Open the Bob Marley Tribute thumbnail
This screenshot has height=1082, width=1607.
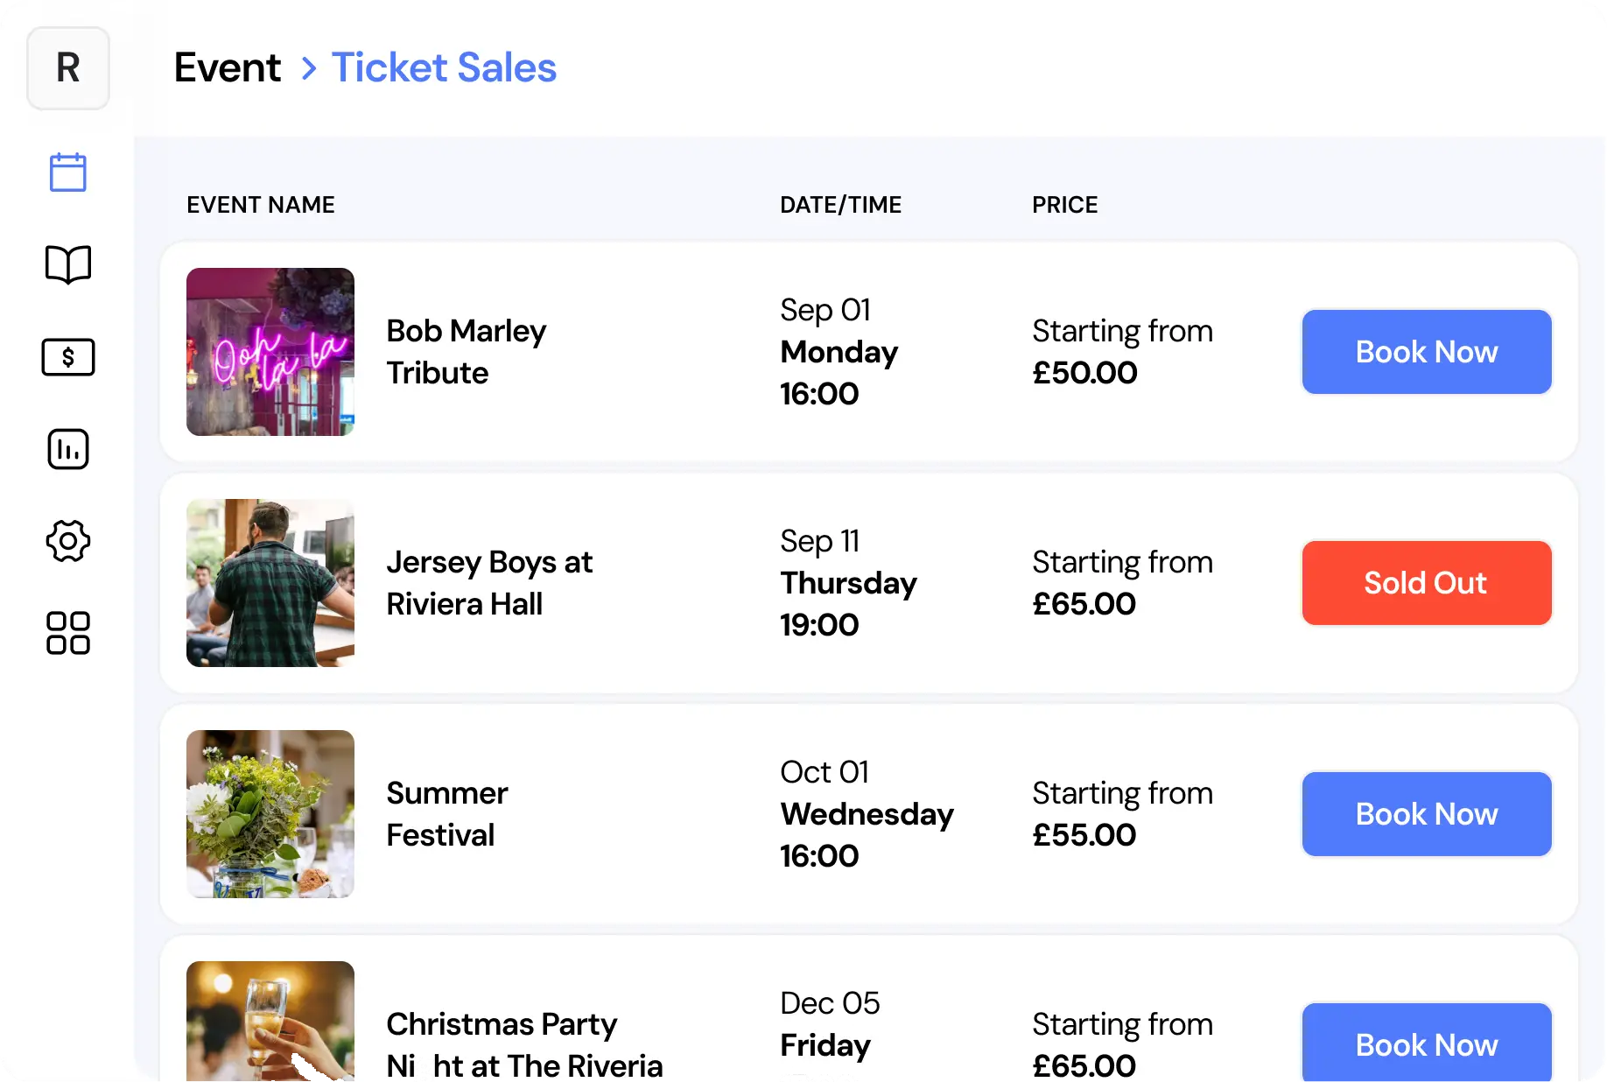[x=270, y=352]
